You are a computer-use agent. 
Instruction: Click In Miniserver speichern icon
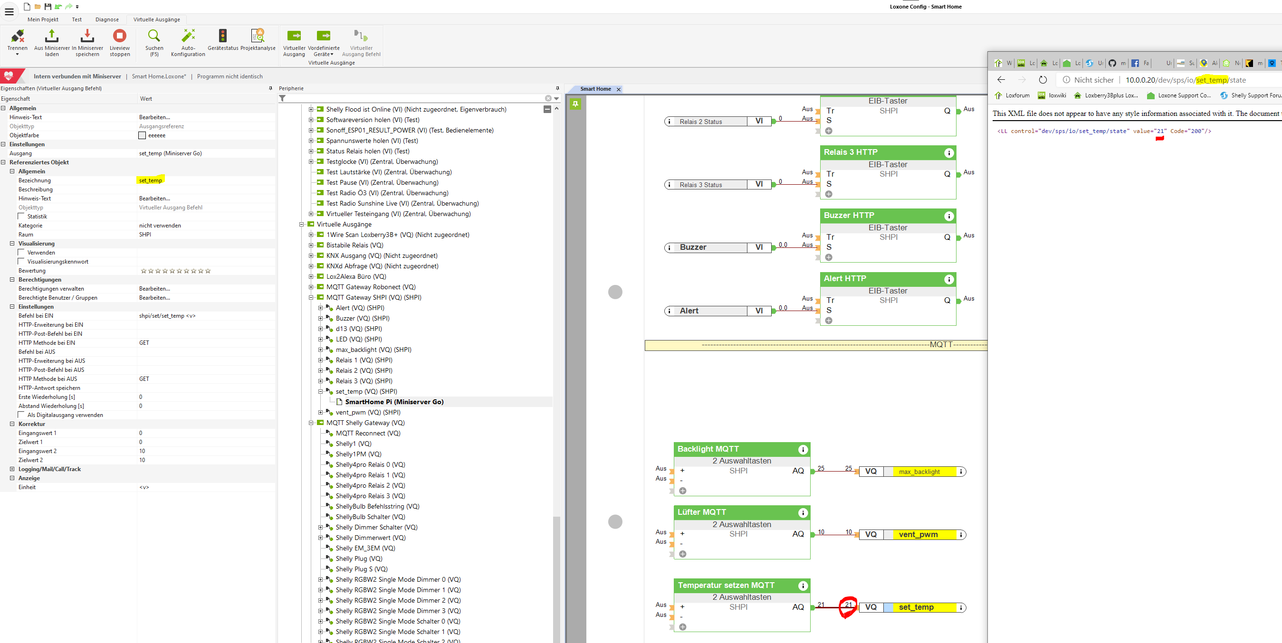tap(87, 36)
